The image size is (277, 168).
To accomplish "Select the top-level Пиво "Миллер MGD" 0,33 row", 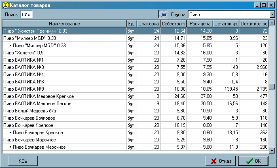I will coord(135,38).
